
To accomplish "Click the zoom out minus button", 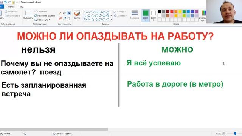I will [x=224, y=134].
